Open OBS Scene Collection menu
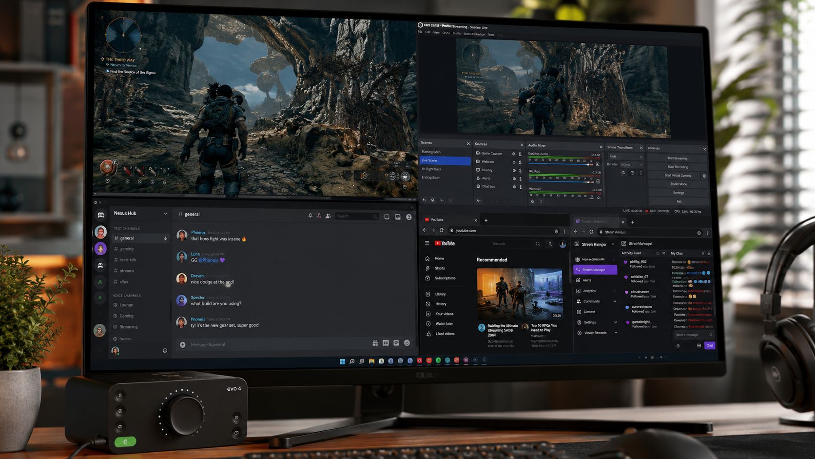The height and width of the screenshot is (459, 815). coord(474,34)
